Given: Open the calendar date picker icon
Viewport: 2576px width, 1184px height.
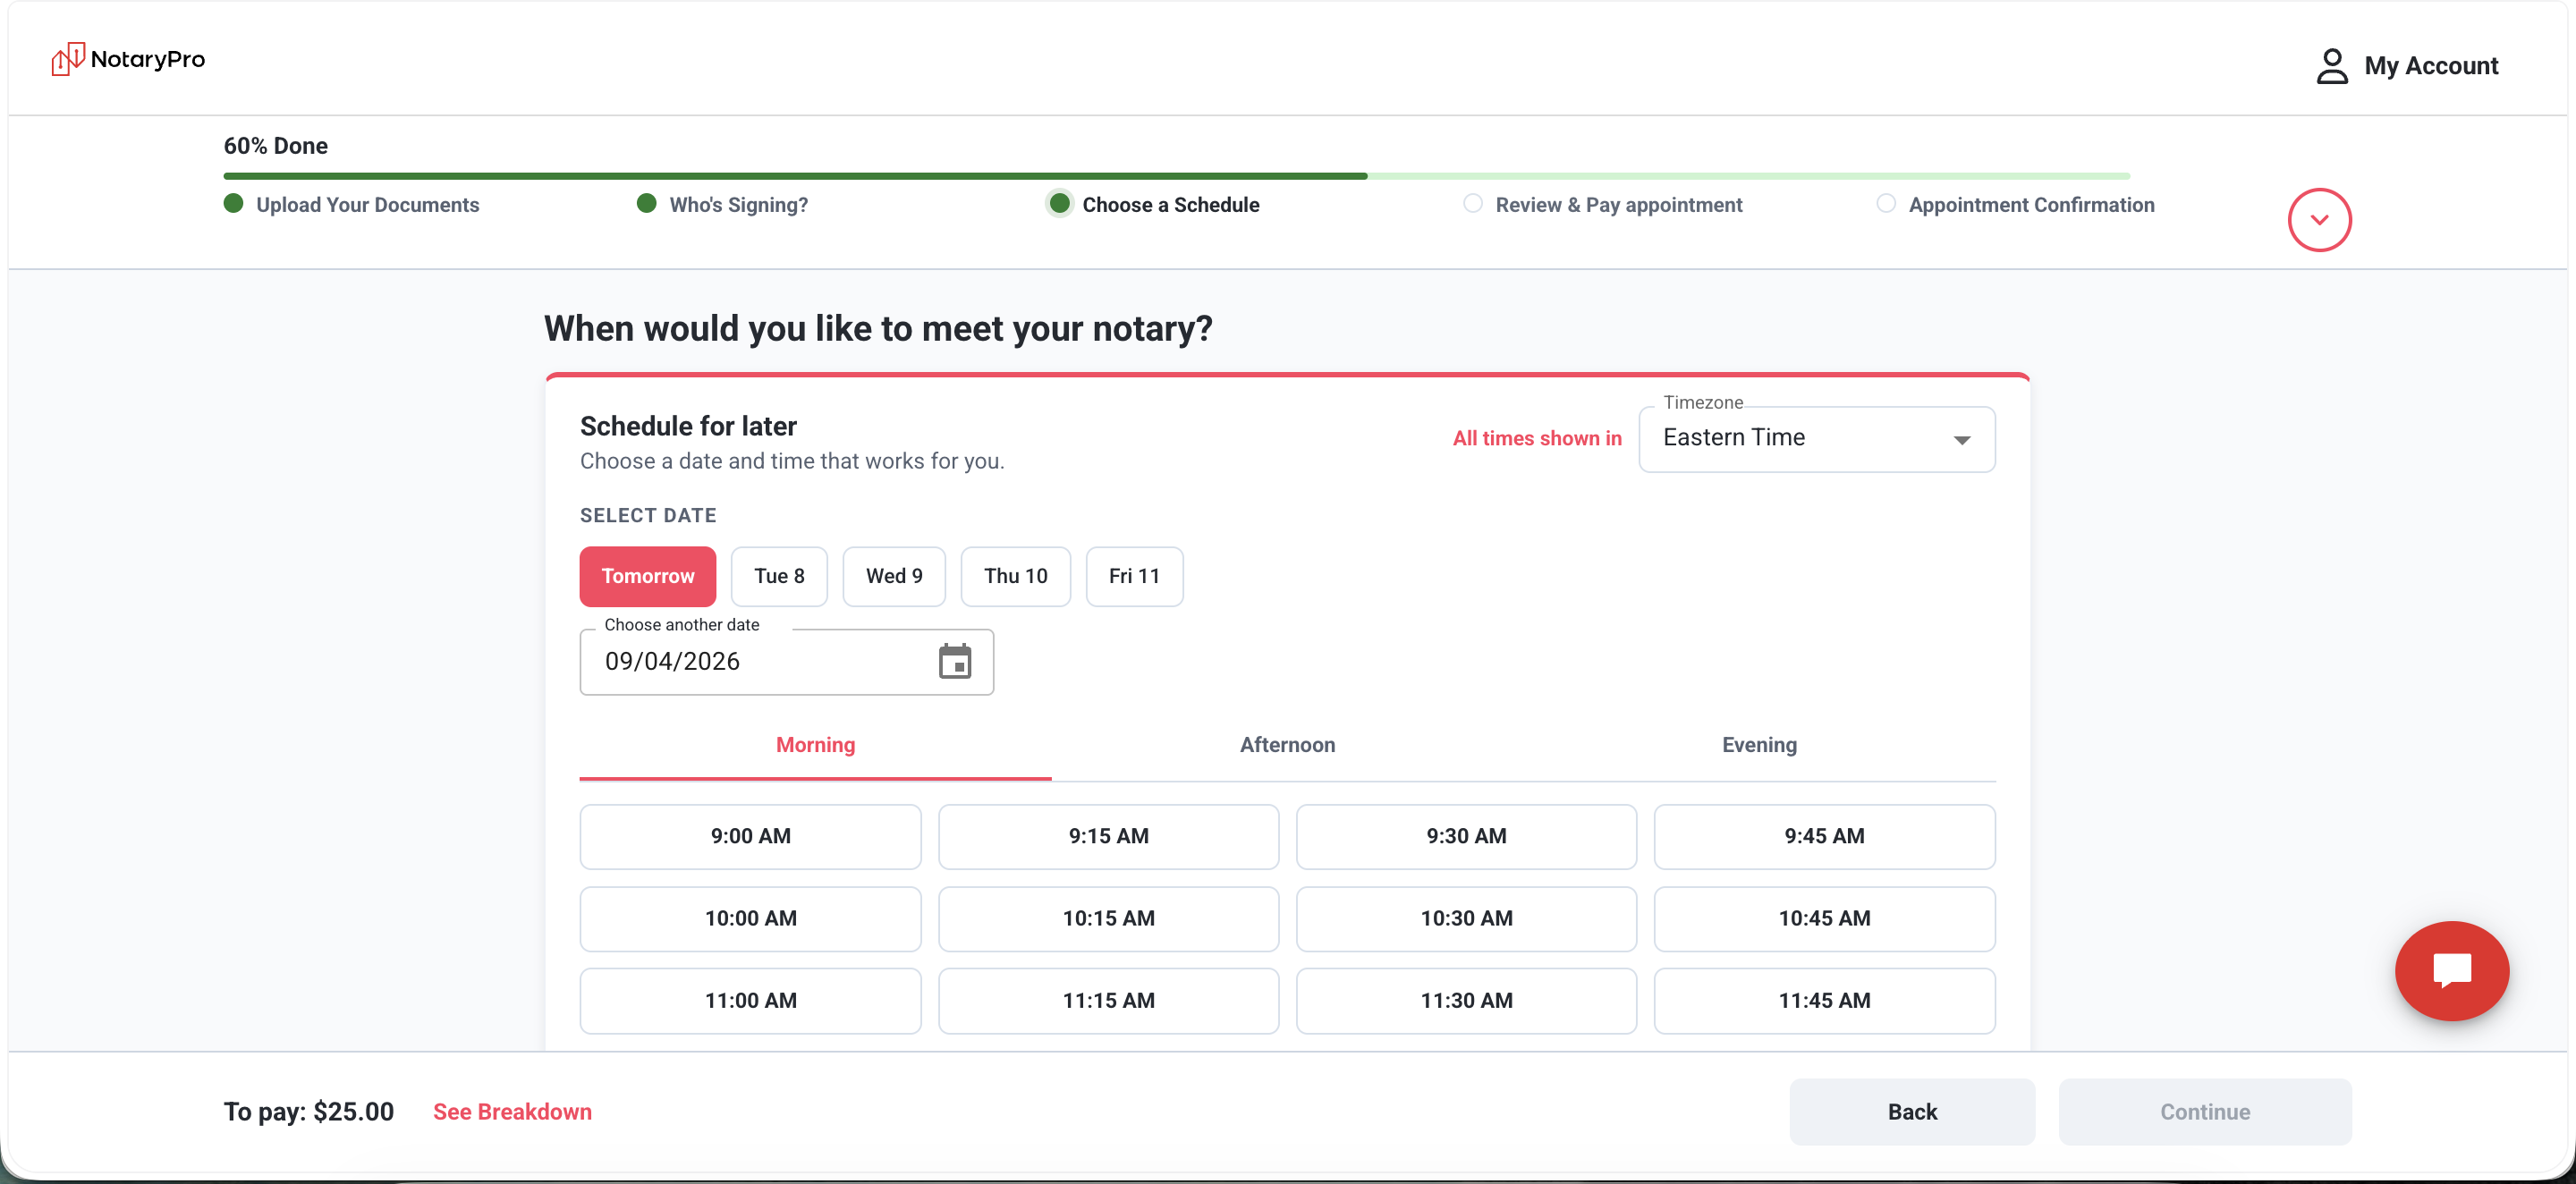Looking at the screenshot, I should [955, 661].
